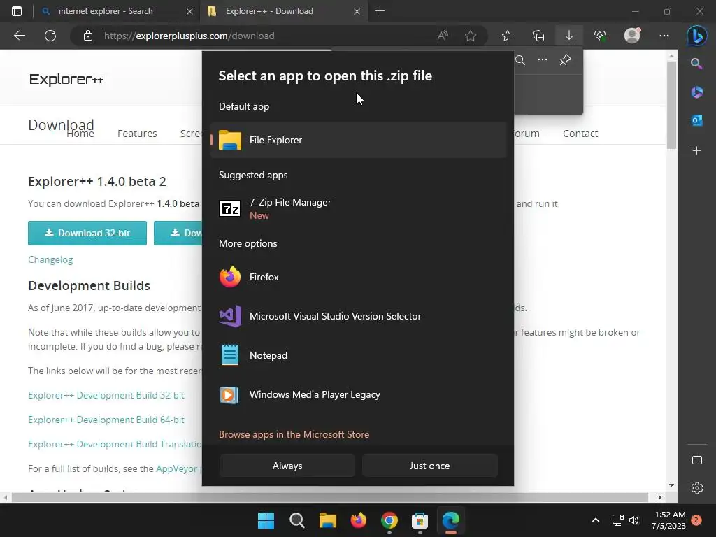Click the address bar URL
Viewport: 716px width, 537px height.
coord(189,36)
